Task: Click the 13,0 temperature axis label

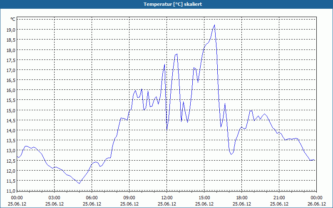Action: [x=11, y=151]
